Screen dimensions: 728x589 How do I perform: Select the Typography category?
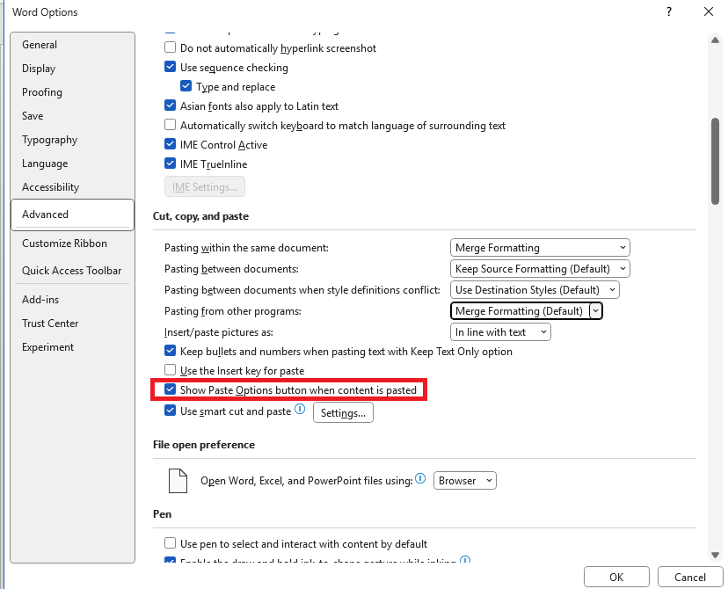tap(49, 139)
